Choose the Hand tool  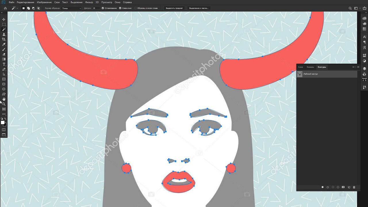coord(4,99)
